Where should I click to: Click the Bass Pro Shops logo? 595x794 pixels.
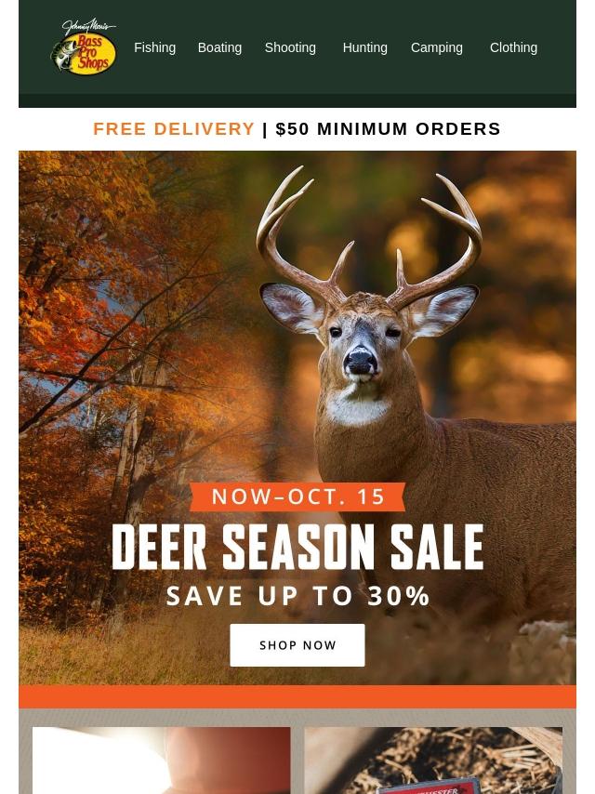tap(84, 47)
